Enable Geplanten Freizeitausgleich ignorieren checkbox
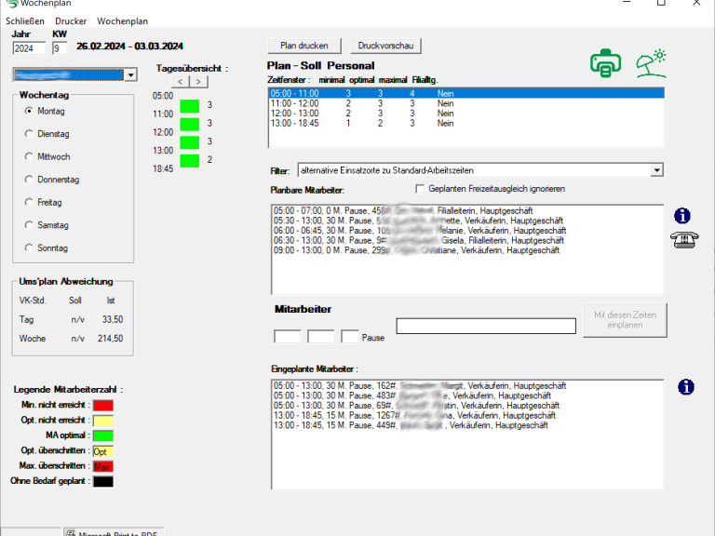 click(x=420, y=189)
